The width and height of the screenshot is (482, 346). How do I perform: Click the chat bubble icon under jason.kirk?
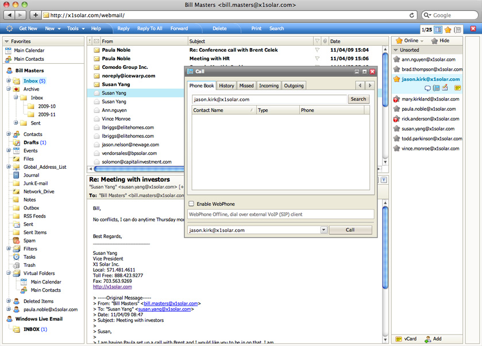pyautogui.click(x=427, y=88)
